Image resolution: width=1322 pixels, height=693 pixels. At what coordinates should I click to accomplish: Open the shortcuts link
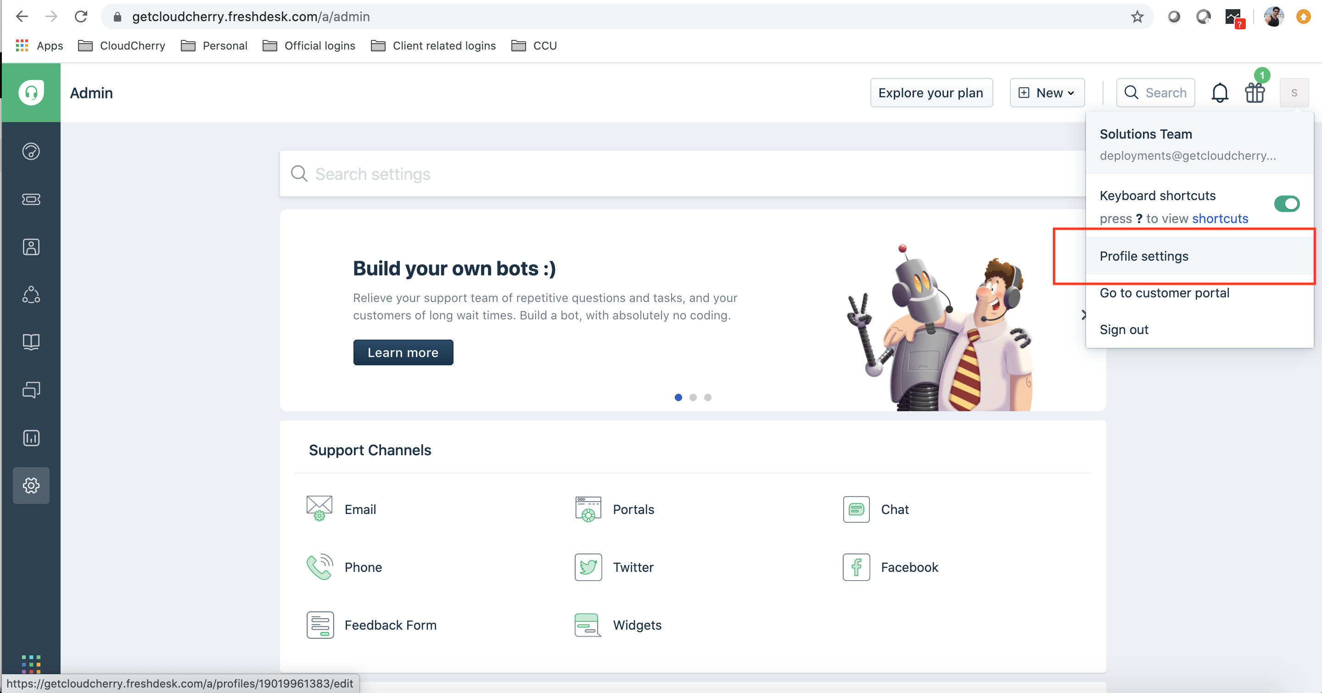click(x=1219, y=218)
